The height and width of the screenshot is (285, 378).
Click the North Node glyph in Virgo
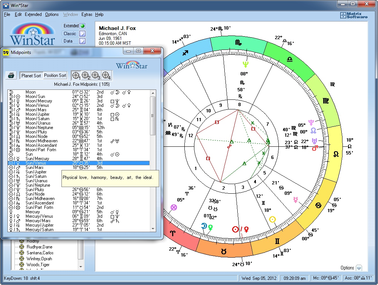pyautogui.click(x=313, y=130)
